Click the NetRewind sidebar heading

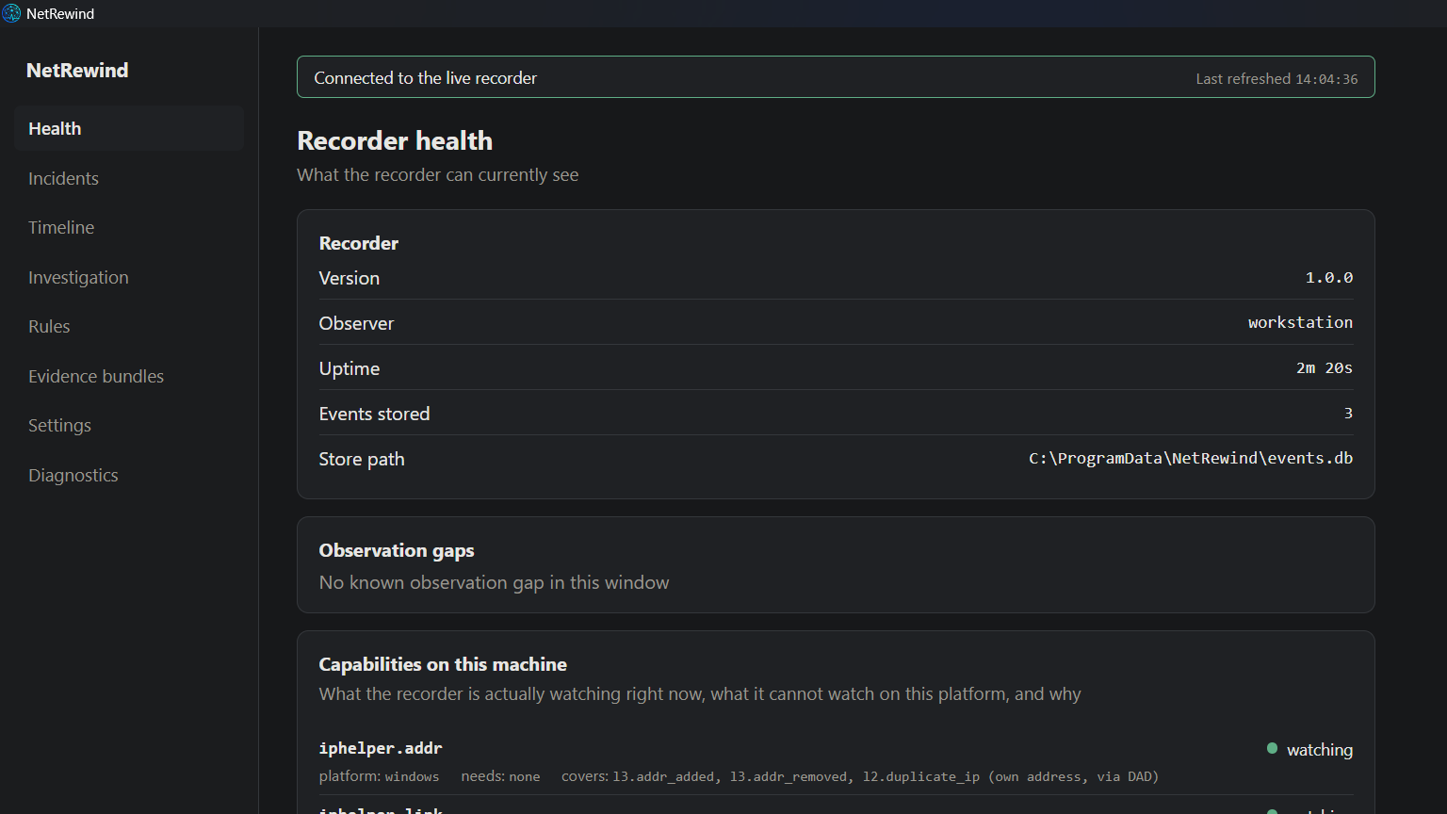pyautogui.click(x=77, y=70)
